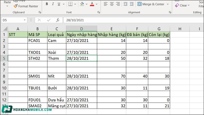Select row 5 header
Image resolution: width=204 pixels, height=115 pixels.
(x=4, y=58)
